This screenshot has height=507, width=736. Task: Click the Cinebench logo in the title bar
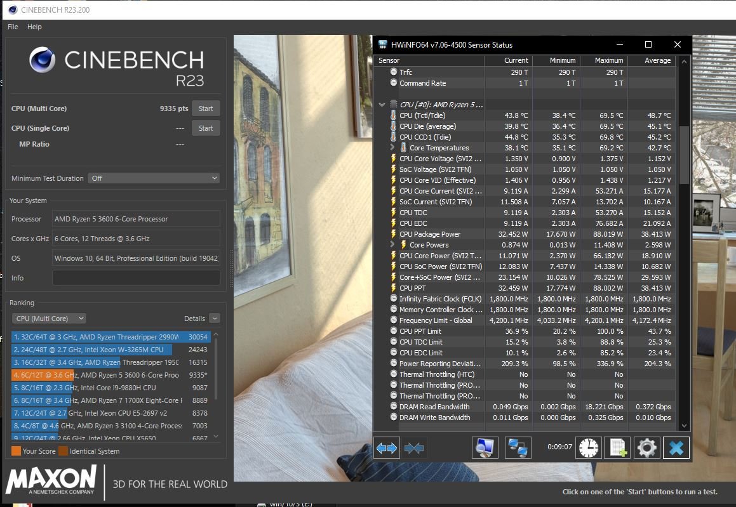pyautogui.click(x=13, y=10)
